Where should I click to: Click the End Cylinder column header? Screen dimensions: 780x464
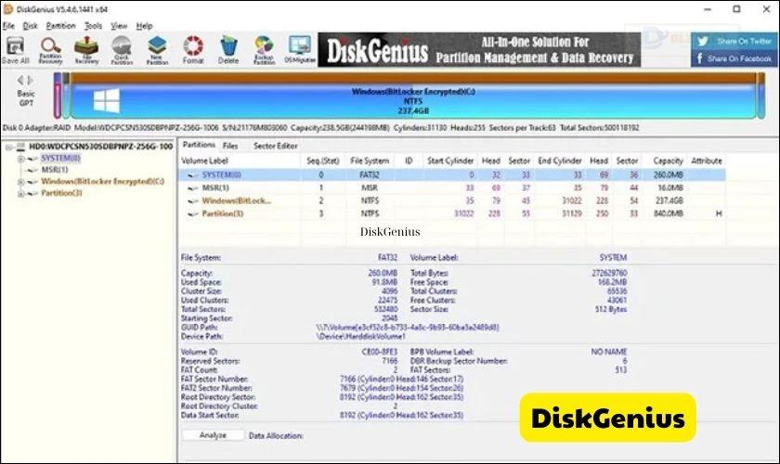560,161
